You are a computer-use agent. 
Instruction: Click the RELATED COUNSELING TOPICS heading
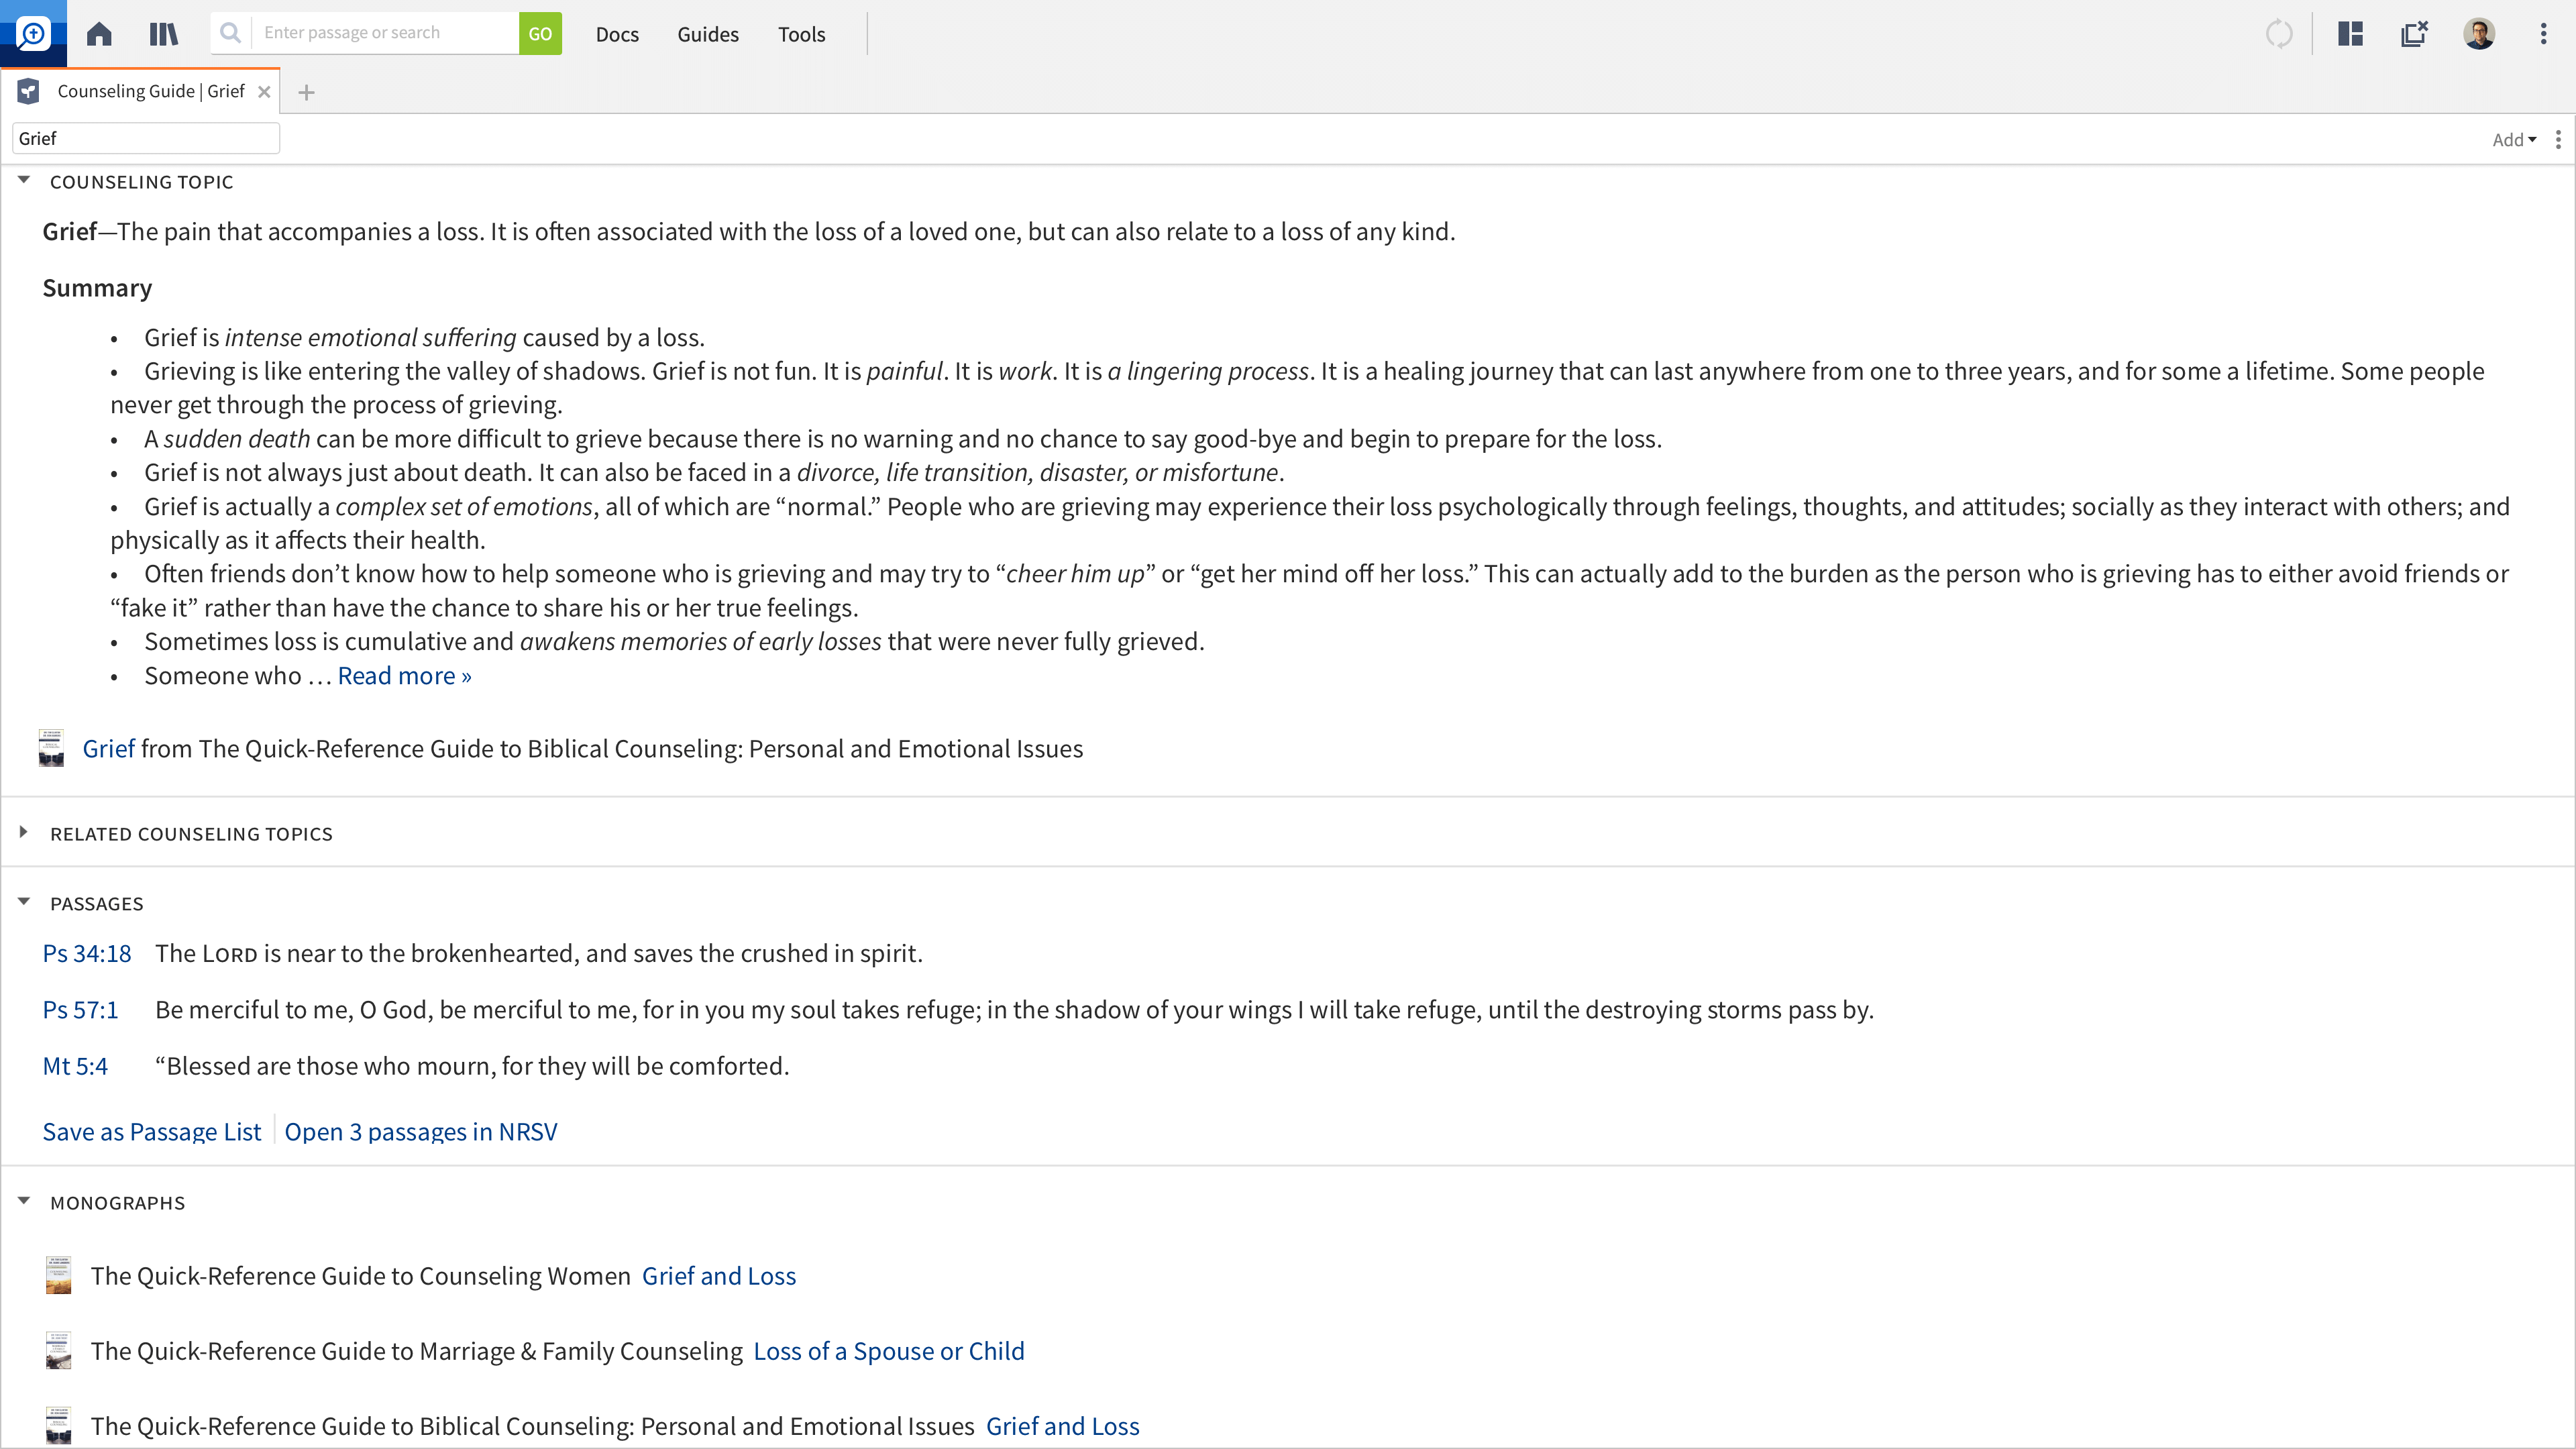(x=191, y=834)
